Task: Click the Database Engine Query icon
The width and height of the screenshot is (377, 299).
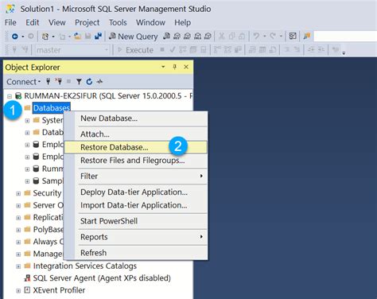Action: [166, 36]
